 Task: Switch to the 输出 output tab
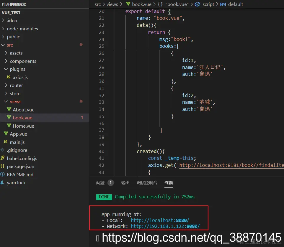125,183
